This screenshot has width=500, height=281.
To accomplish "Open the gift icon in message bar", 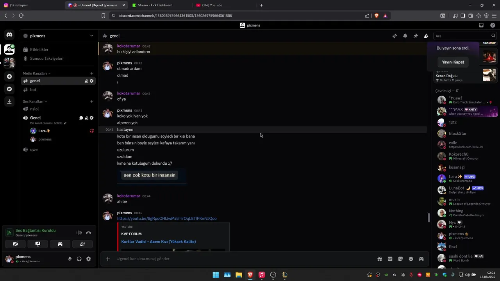I will tap(379, 259).
